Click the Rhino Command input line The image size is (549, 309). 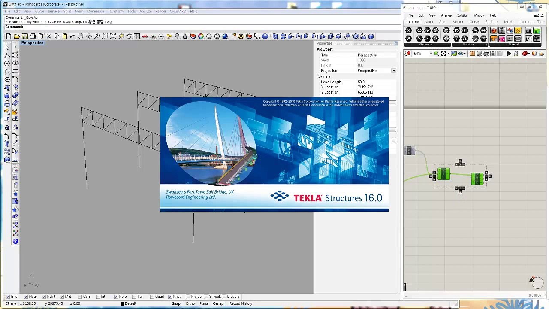202,27
